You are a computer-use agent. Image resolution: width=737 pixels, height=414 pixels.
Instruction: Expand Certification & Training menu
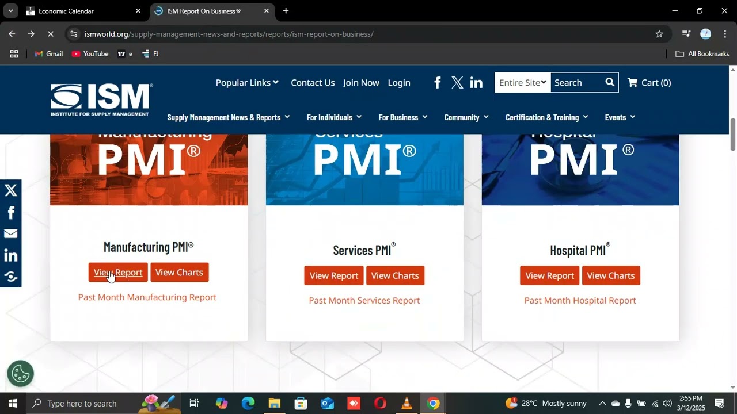(x=547, y=117)
